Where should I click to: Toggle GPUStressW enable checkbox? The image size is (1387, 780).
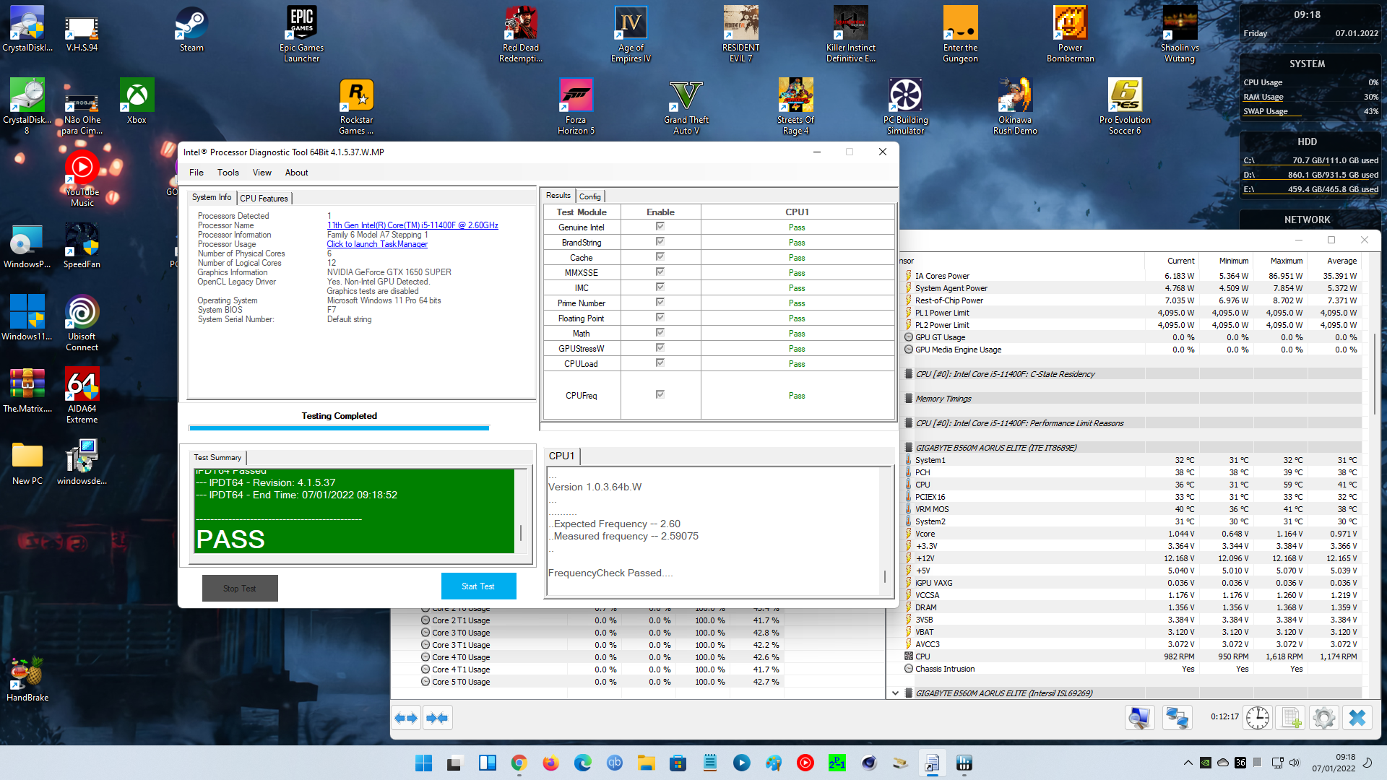pyautogui.click(x=660, y=347)
